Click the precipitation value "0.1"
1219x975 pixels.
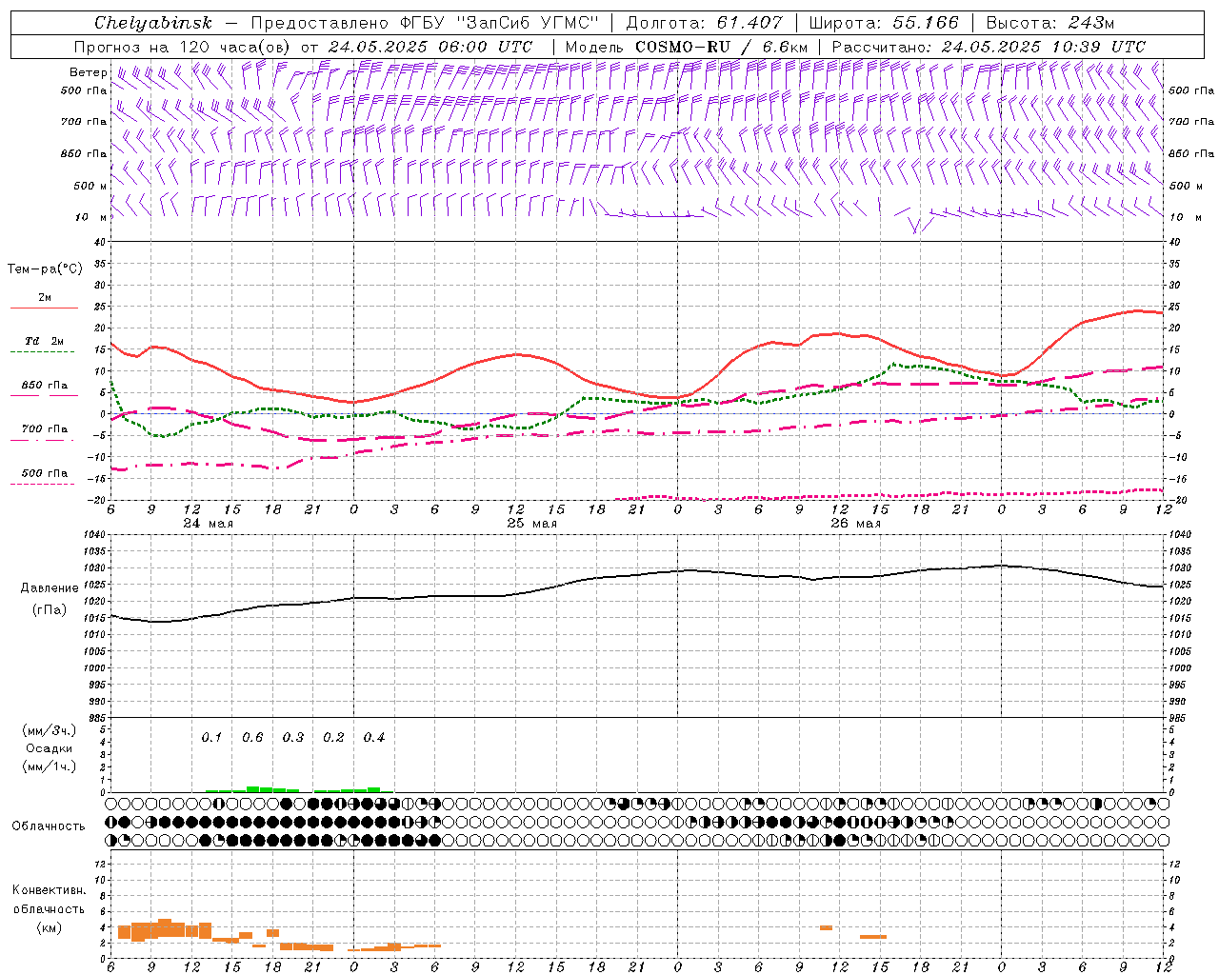coord(211,738)
